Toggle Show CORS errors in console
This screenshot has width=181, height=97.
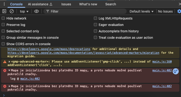coord(3,44)
